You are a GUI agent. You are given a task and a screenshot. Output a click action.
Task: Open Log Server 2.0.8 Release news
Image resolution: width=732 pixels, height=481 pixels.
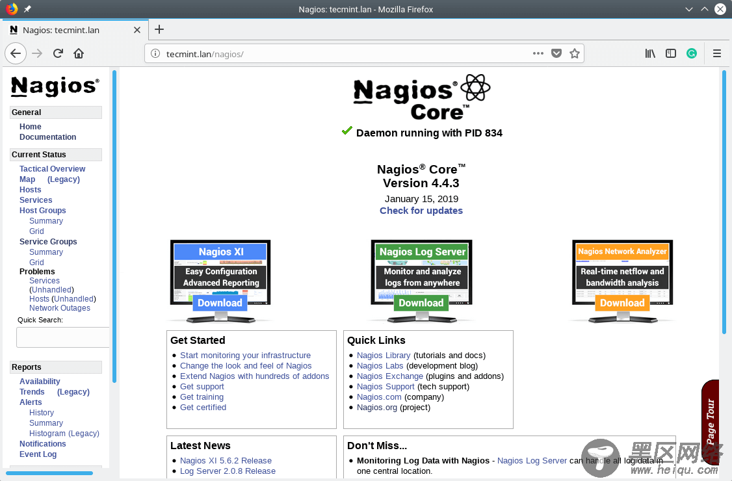(x=228, y=471)
